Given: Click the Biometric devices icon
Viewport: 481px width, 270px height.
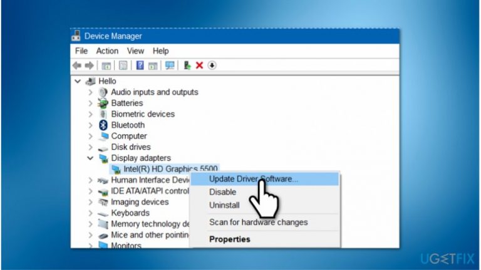Looking at the screenshot, I should pyautogui.click(x=103, y=114).
